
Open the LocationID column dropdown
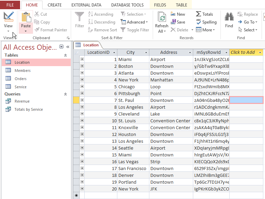pos(114,53)
